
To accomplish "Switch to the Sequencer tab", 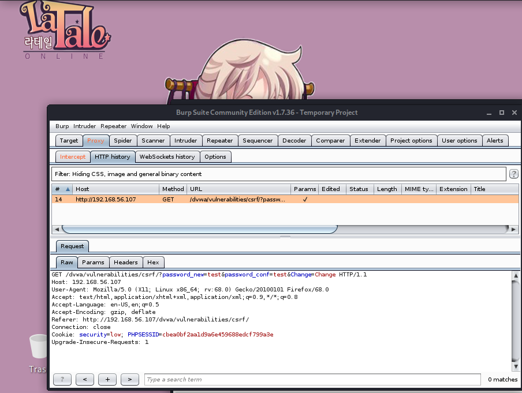I will [258, 140].
